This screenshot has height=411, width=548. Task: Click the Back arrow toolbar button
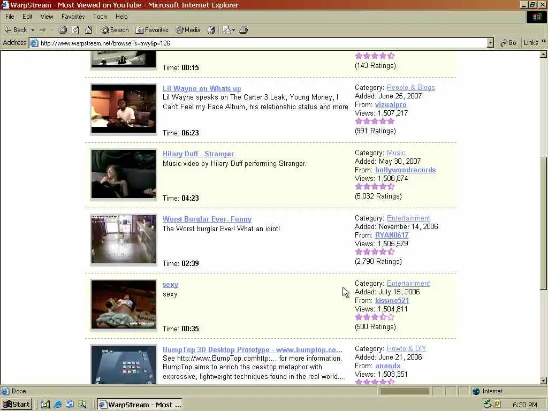pos(16,30)
